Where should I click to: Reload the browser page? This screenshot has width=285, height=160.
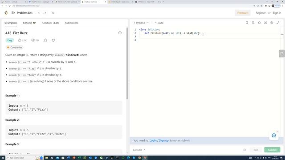coord(10,6)
